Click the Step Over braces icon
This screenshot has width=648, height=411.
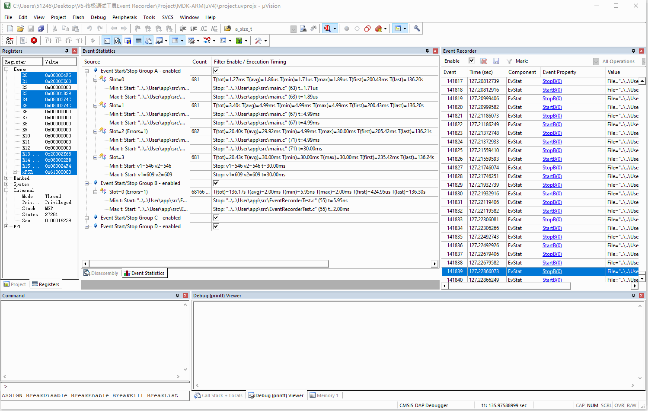(58, 41)
